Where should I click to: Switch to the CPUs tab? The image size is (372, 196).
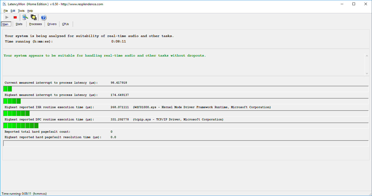click(x=65, y=24)
